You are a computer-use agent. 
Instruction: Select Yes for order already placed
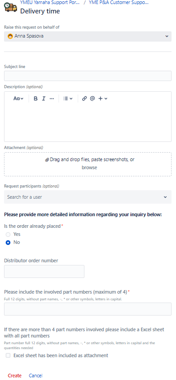[x=8, y=235]
